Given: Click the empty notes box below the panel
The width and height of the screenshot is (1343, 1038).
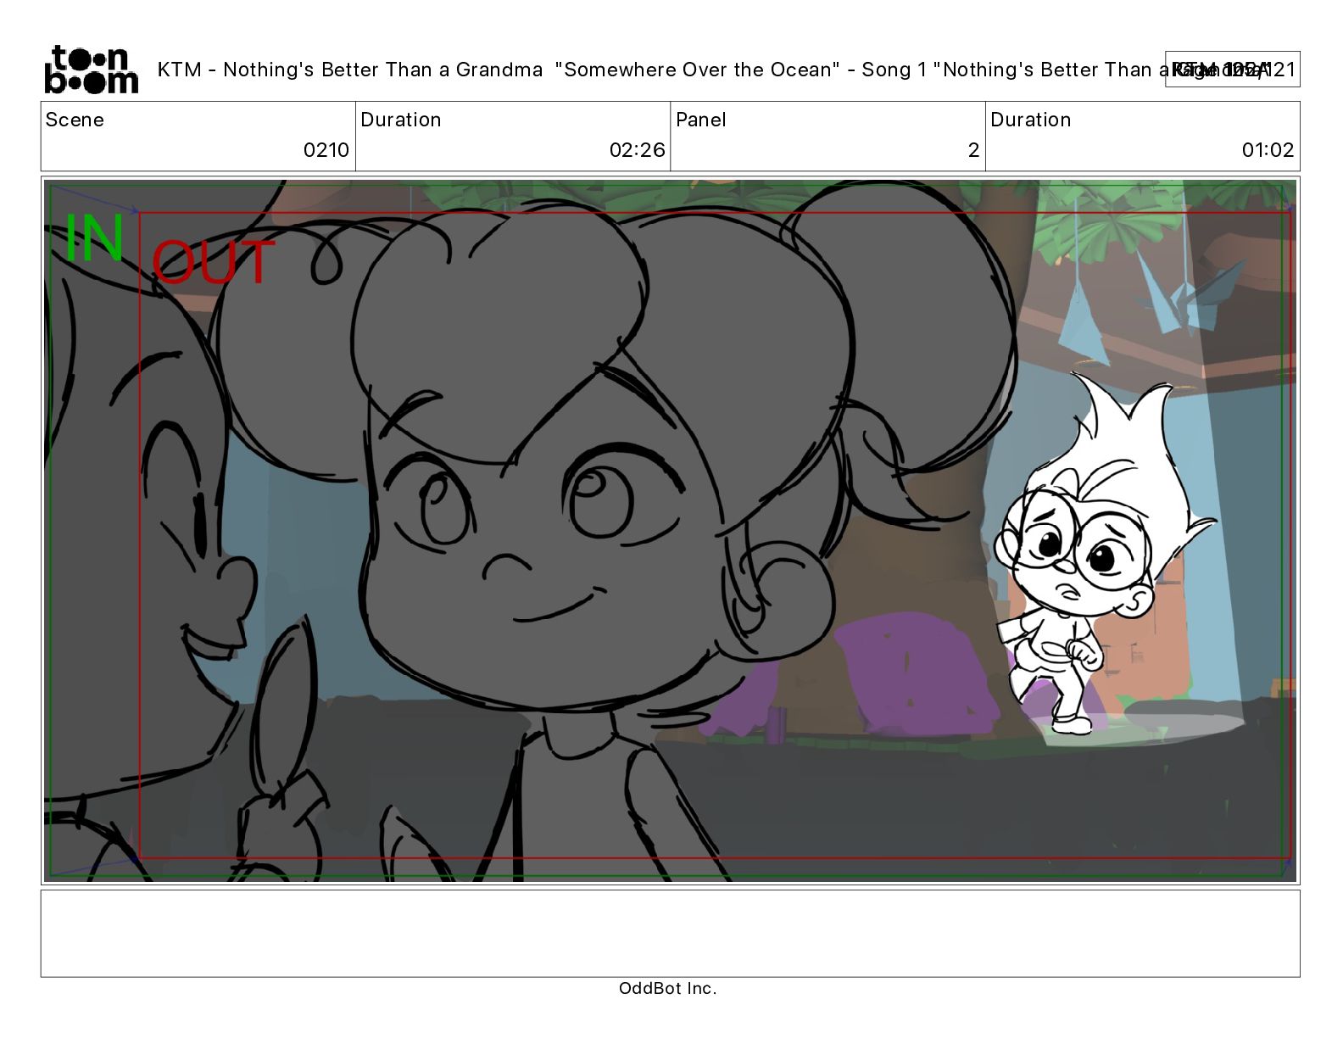Looking at the screenshot, I should (670, 933).
